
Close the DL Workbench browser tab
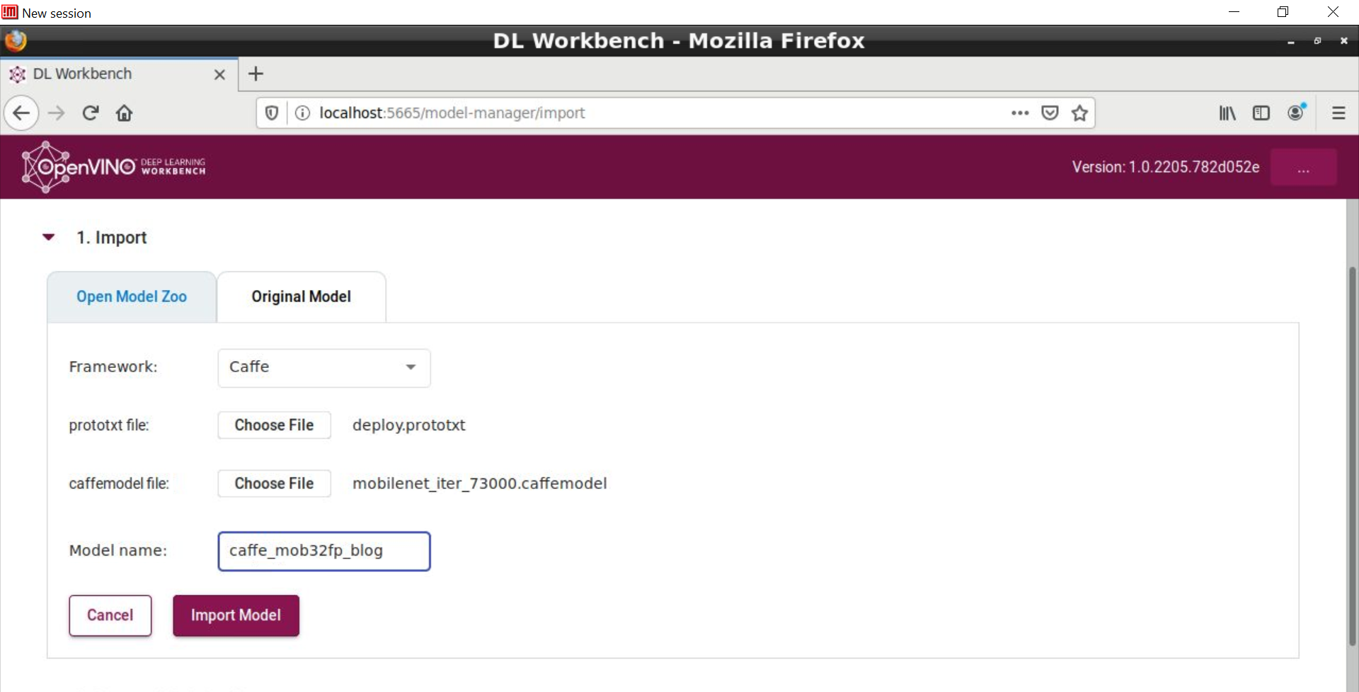(219, 74)
